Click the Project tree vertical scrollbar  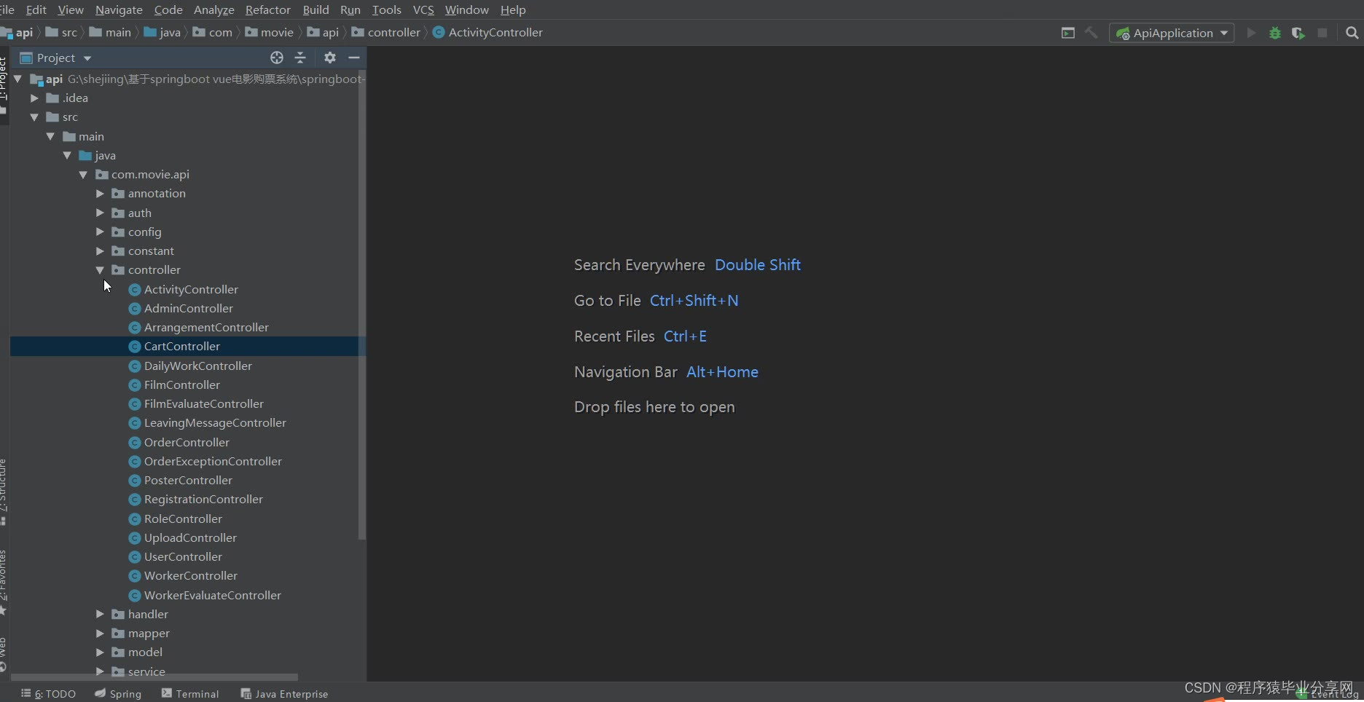pos(362,306)
